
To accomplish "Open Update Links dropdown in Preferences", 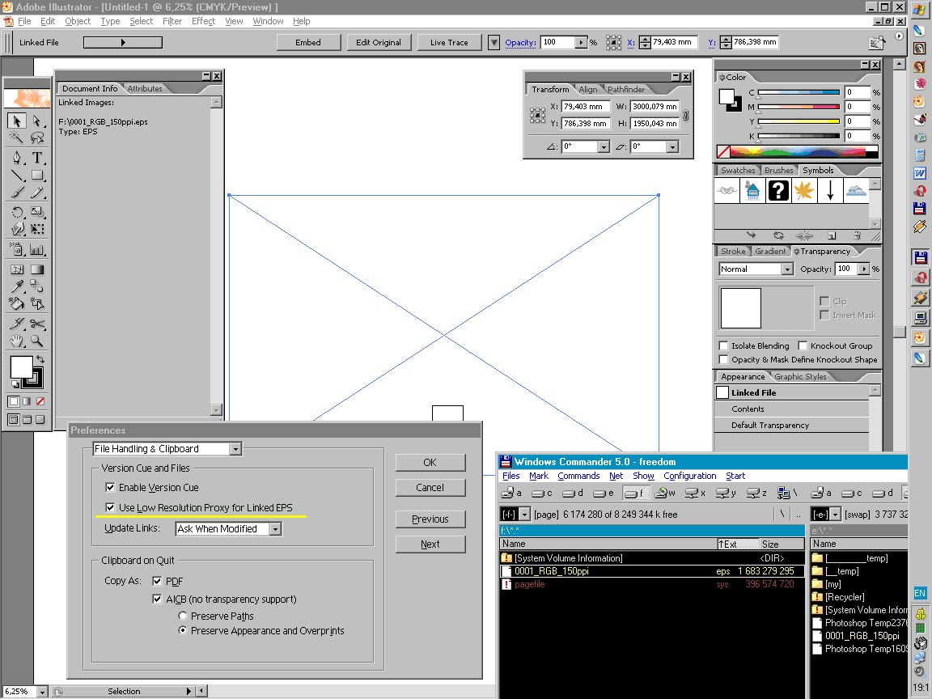I will coord(275,529).
